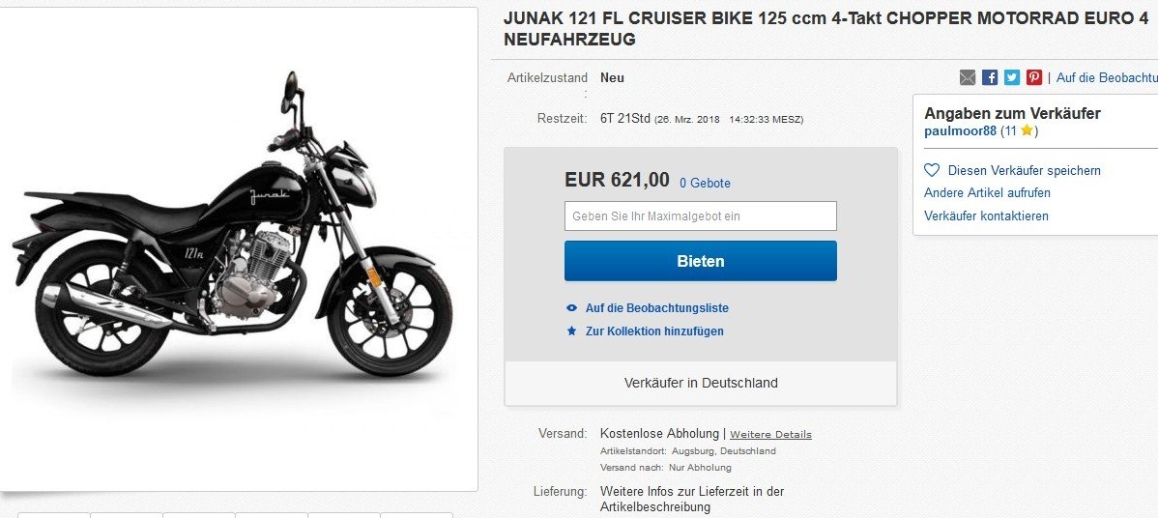The width and height of the screenshot is (1158, 518).
Task: Share listing on Pinterest icon
Action: [1034, 77]
